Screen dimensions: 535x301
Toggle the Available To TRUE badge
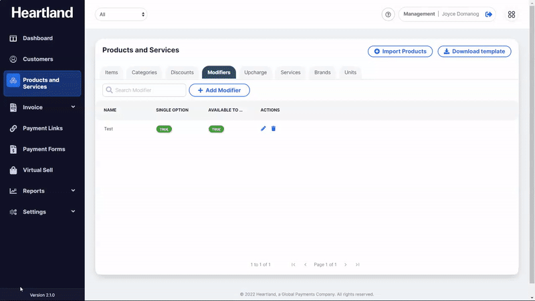click(216, 129)
